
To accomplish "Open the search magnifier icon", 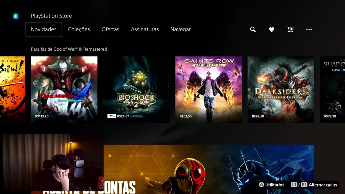I will pos(253,29).
